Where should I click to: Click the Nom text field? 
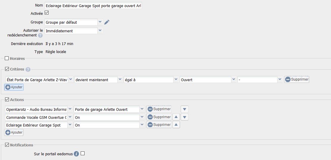pos(93,6)
